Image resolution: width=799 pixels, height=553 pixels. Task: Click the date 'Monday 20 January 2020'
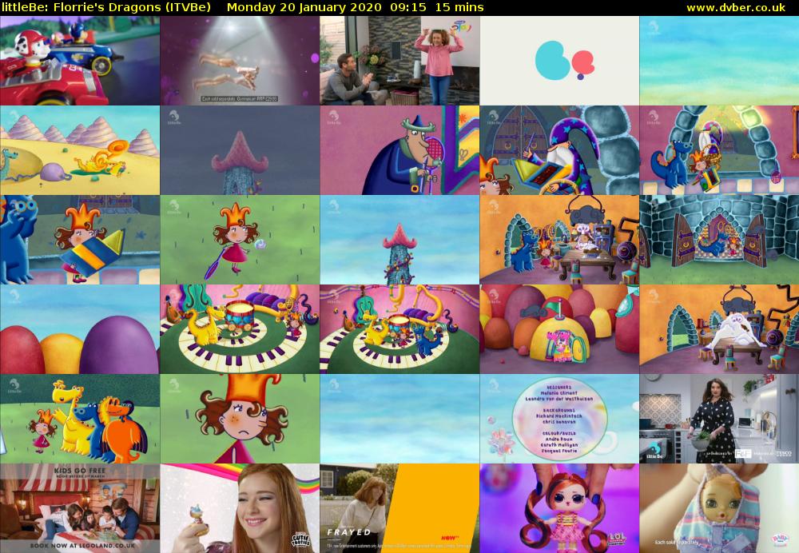(x=304, y=8)
